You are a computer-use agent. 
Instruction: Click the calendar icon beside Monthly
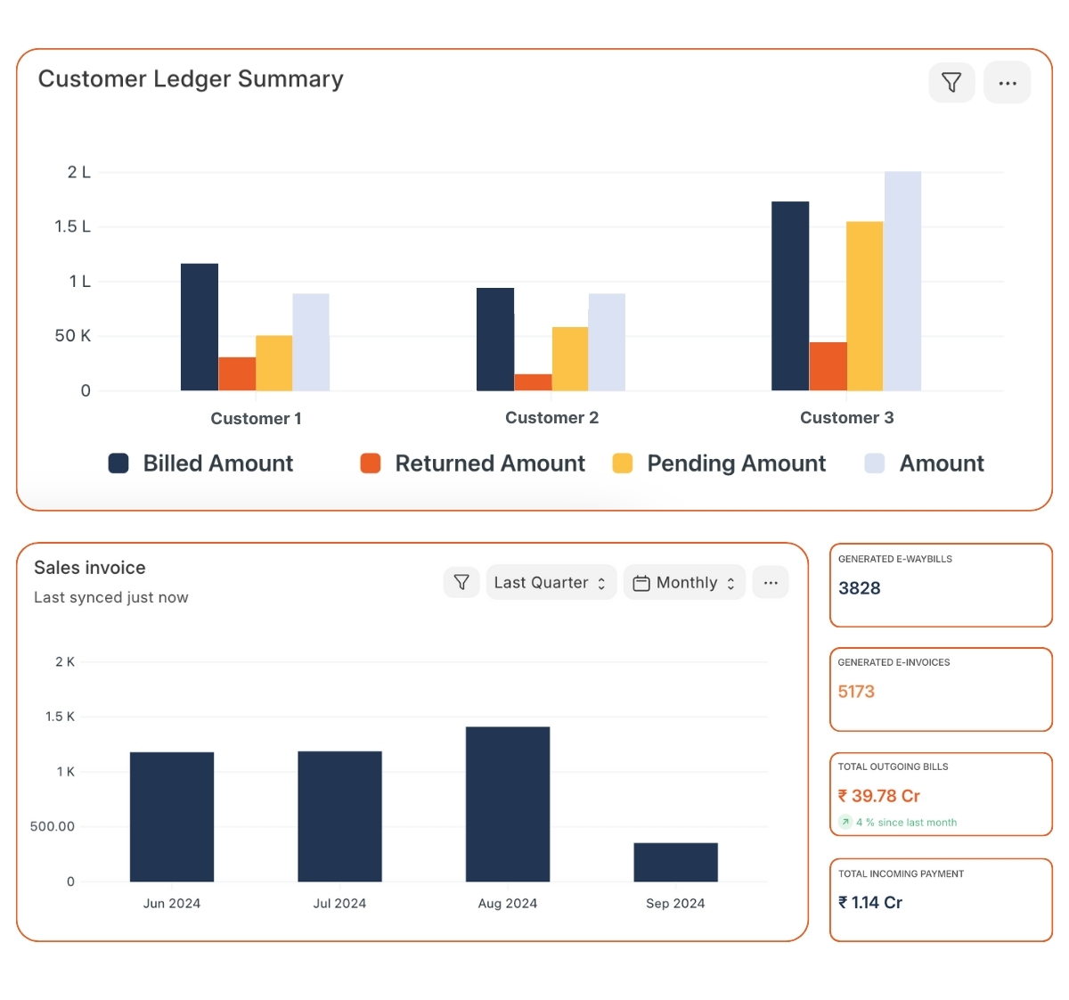tap(641, 584)
